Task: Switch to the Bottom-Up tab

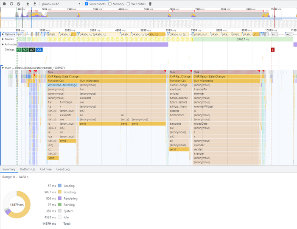Action: tap(28, 169)
